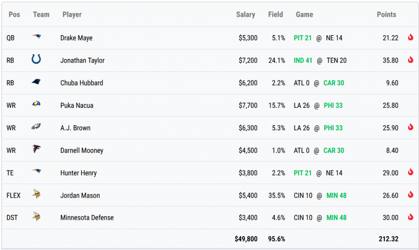Click the Rams logo next to Puka Nacua
The height and width of the screenshot is (250, 419).
36,105
